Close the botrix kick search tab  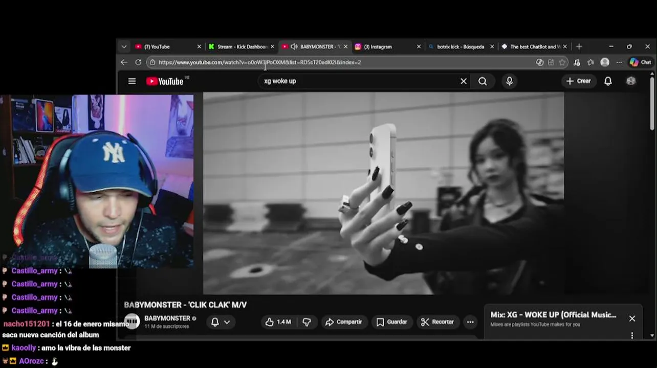click(492, 47)
